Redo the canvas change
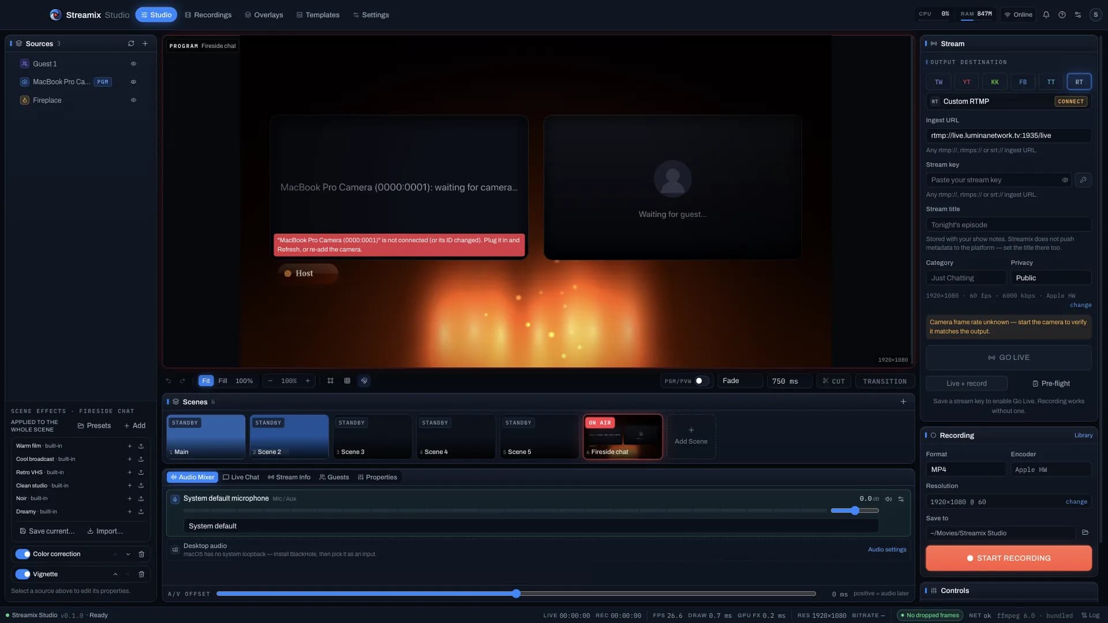The height and width of the screenshot is (623, 1108). point(182,381)
